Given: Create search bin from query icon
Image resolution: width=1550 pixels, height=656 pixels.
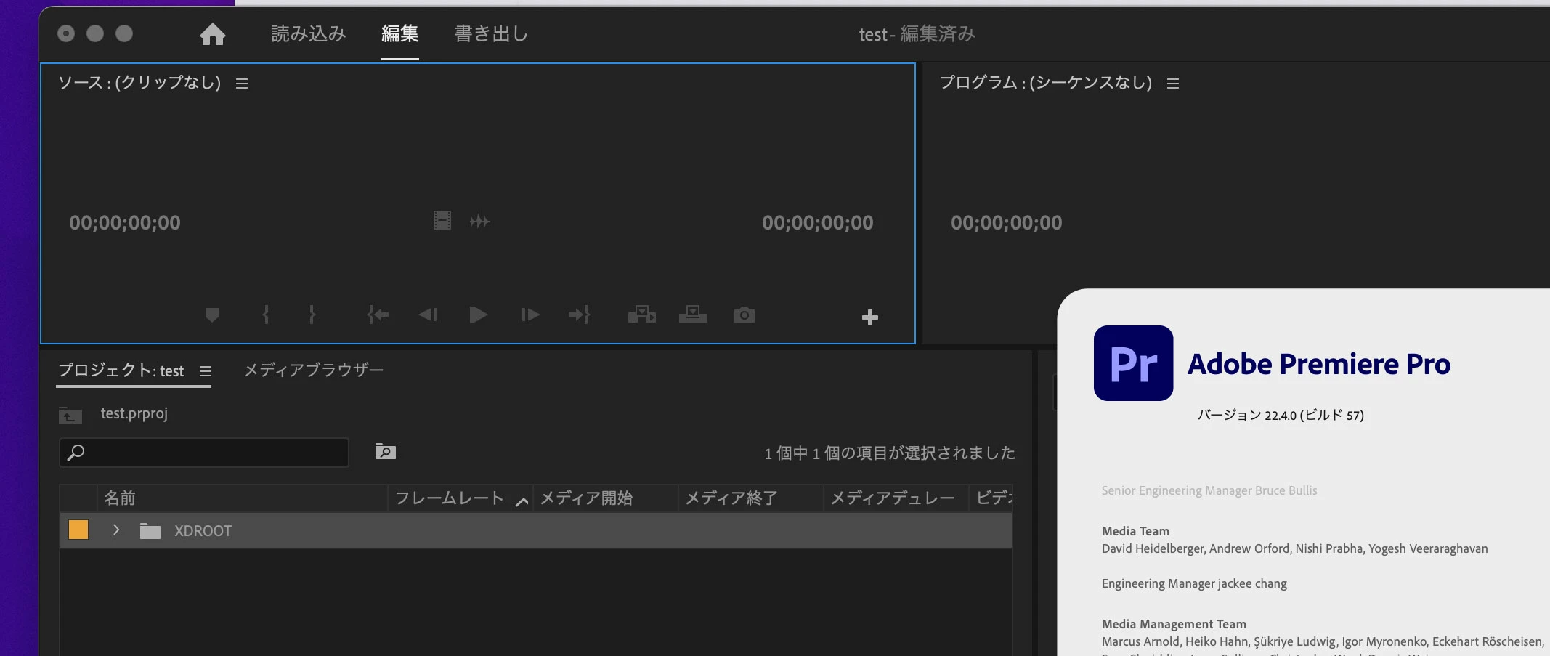Looking at the screenshot, I should (385, 452).
